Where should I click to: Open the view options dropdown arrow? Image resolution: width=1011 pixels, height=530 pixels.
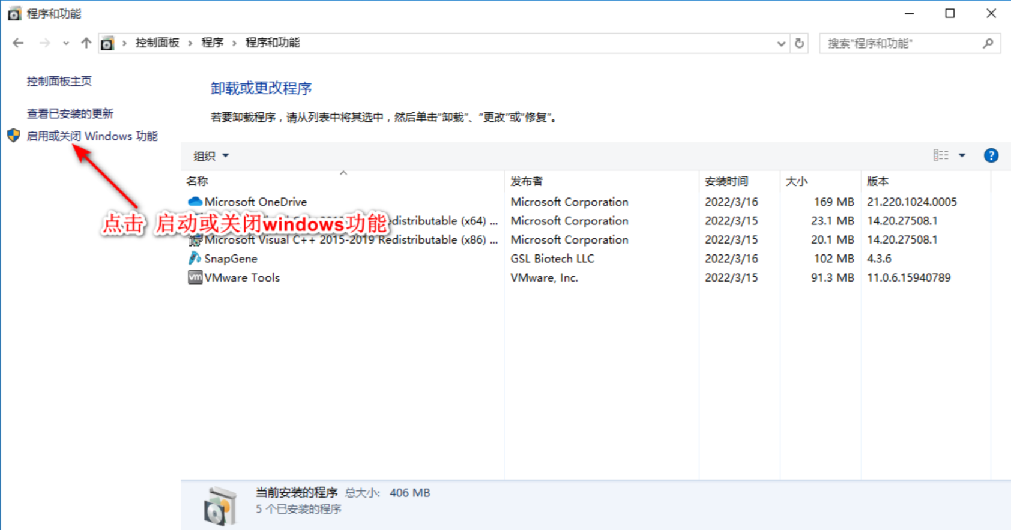click(x=962, y=155)
